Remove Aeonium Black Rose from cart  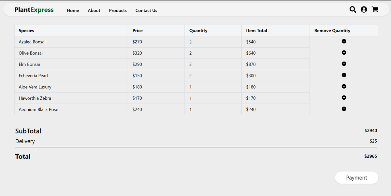[344, 109]
